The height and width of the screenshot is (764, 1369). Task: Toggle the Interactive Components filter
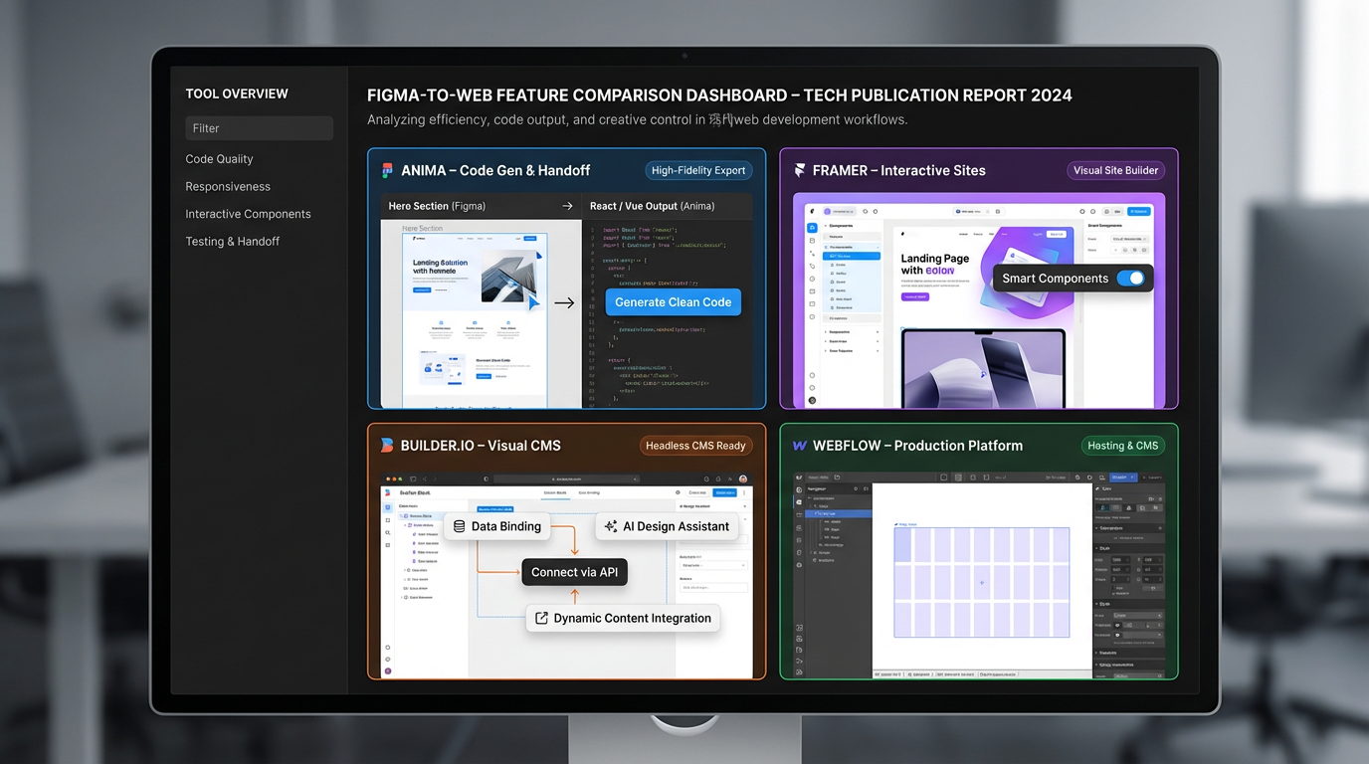(248, 213)
